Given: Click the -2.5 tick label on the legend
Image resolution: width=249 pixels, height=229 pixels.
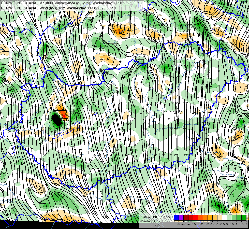Looking at the screenshot, I should [203, 224].
